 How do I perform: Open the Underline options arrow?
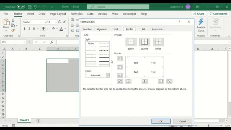click(38, 29)
